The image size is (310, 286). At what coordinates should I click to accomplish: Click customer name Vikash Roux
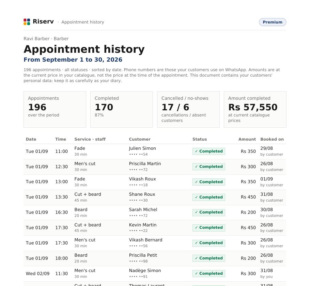[x=142, y=179]
